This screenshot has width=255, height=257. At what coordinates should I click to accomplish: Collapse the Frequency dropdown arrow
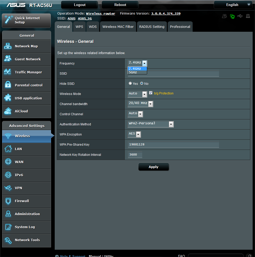pyautogui.click(x=144, y=63)
